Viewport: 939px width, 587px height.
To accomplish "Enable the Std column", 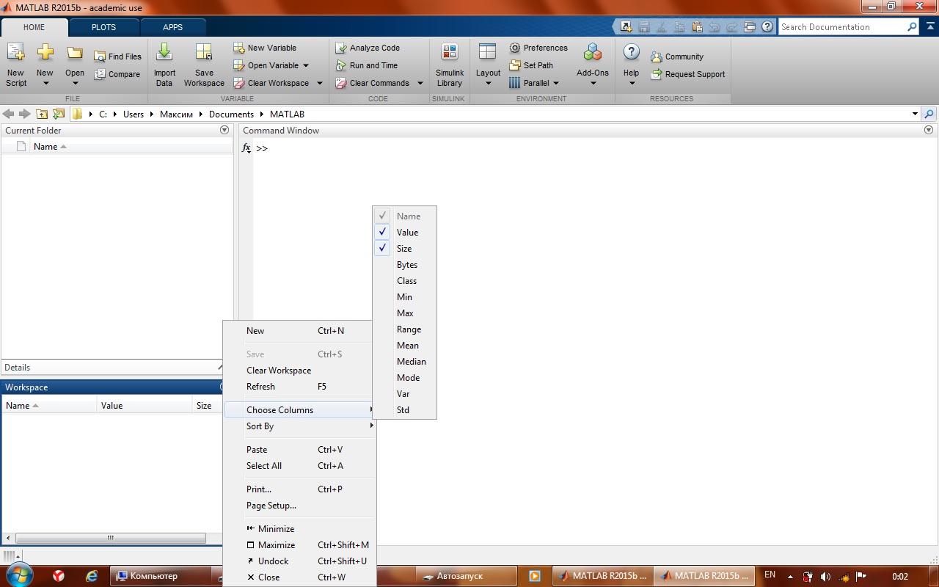I will coord(405,410).
